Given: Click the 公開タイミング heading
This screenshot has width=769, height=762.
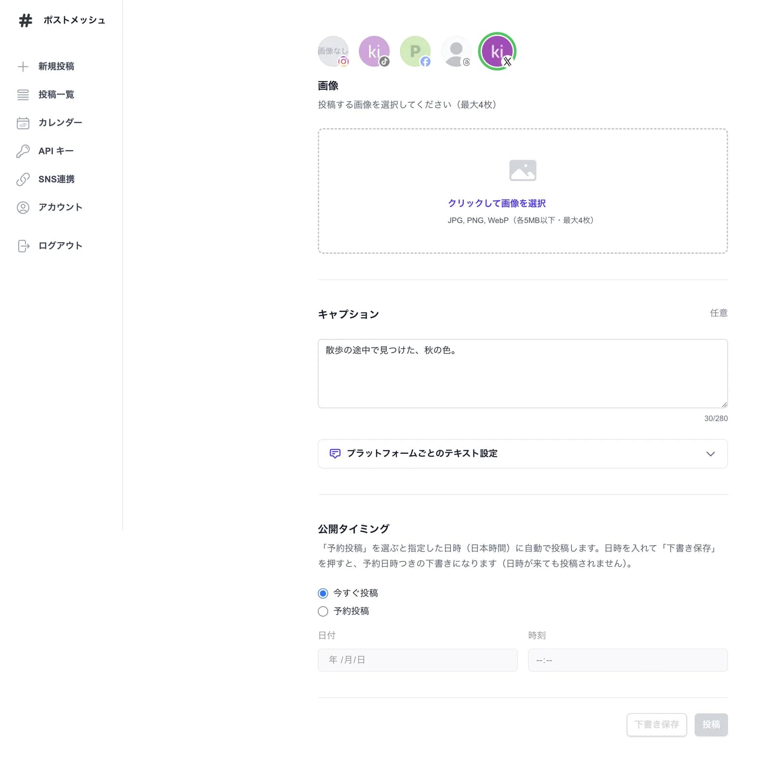Looking at the screenshot, I should [x=354, y=529].
